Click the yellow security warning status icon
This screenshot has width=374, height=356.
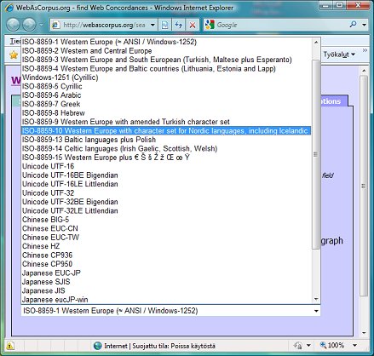click(x=9, y=346)
